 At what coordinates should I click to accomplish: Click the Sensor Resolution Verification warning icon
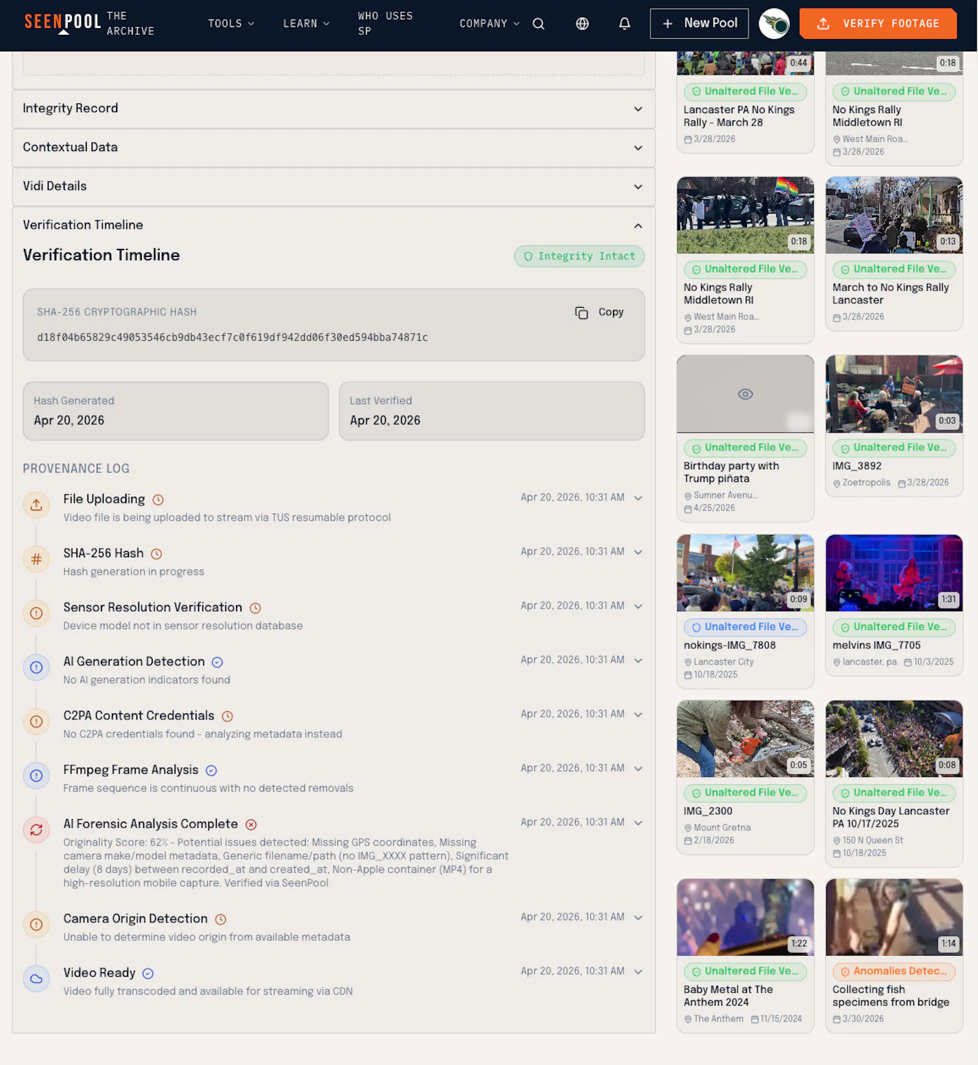coord(36,614)
